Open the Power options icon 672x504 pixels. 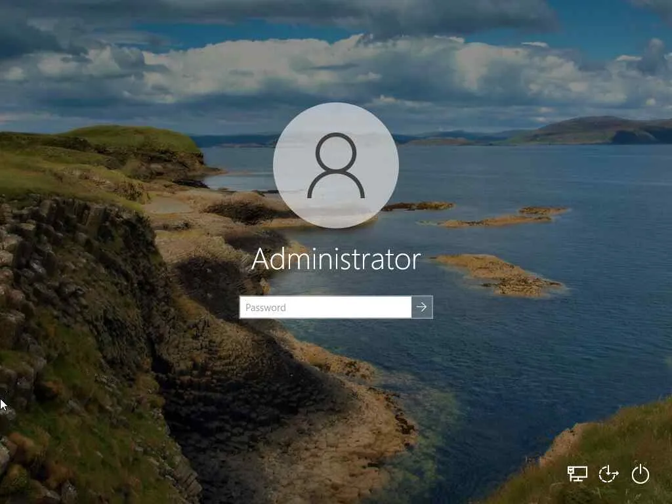click(640, 474)
